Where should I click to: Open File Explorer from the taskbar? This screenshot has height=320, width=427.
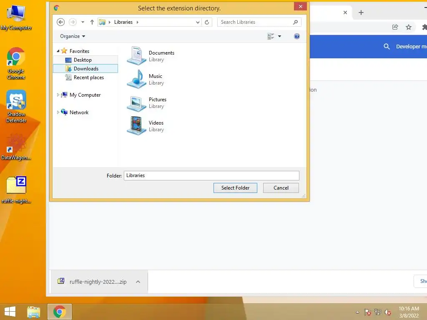pyautogui.click(x=33, y=312)
